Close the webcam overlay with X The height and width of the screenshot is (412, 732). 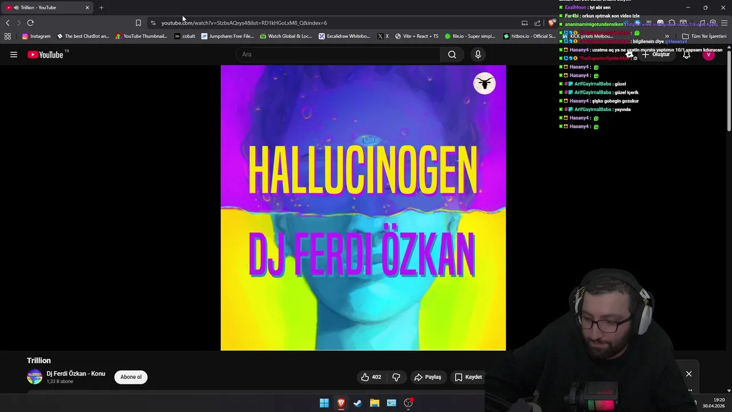click(689, 374)
